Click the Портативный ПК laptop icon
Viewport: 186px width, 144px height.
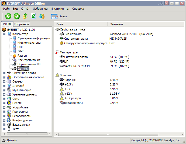tap(14, 64)
